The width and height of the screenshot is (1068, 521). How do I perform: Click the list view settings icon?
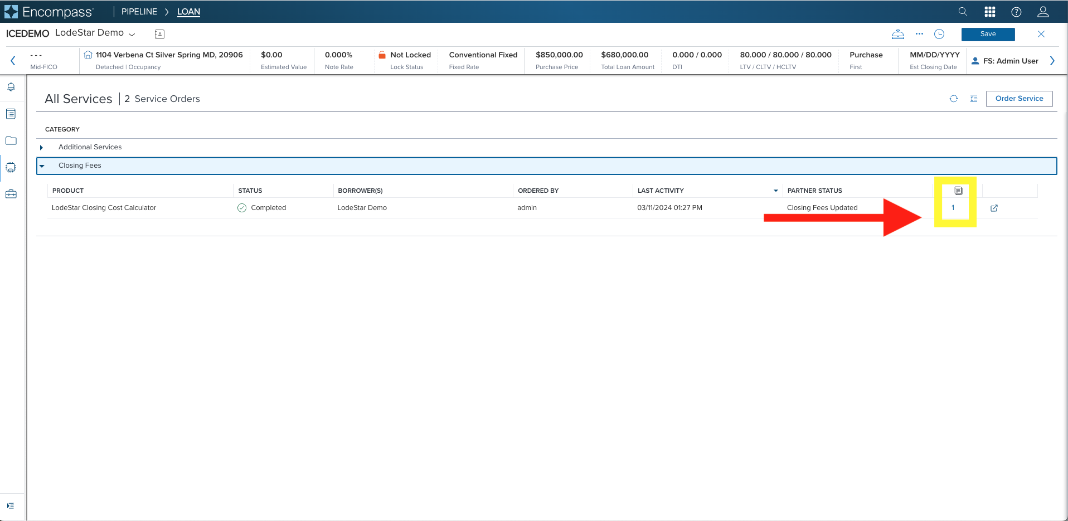pos(974,99)
